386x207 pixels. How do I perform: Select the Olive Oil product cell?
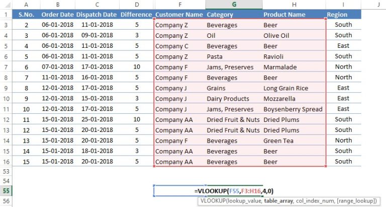point(276,36)
